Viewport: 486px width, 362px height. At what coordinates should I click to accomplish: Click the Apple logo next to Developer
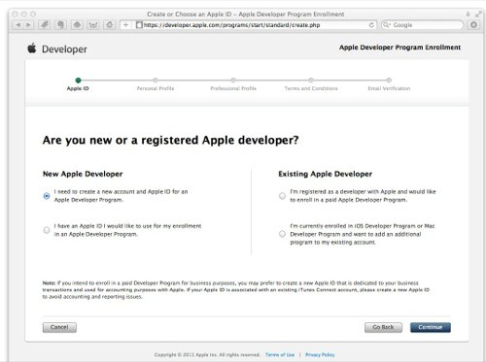tap(32, 49)
